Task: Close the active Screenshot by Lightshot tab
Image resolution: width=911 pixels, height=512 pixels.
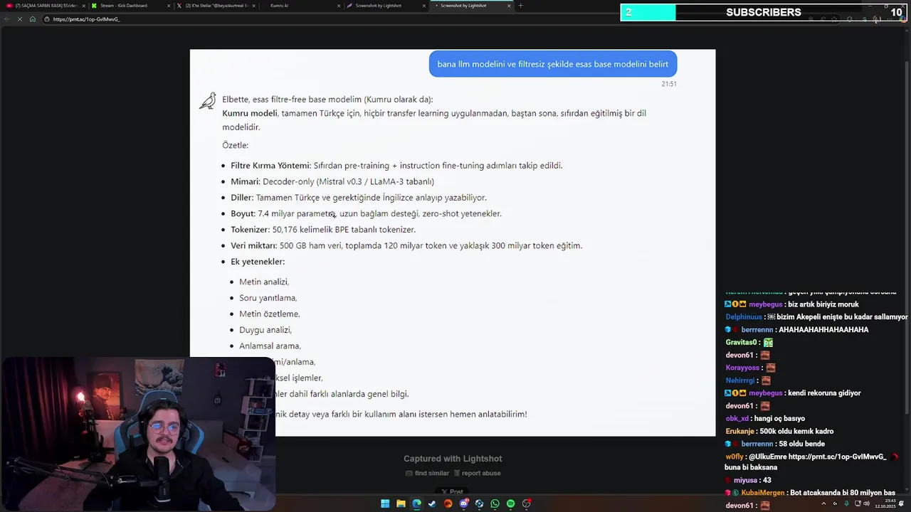Action: click(x=509, y=6)
